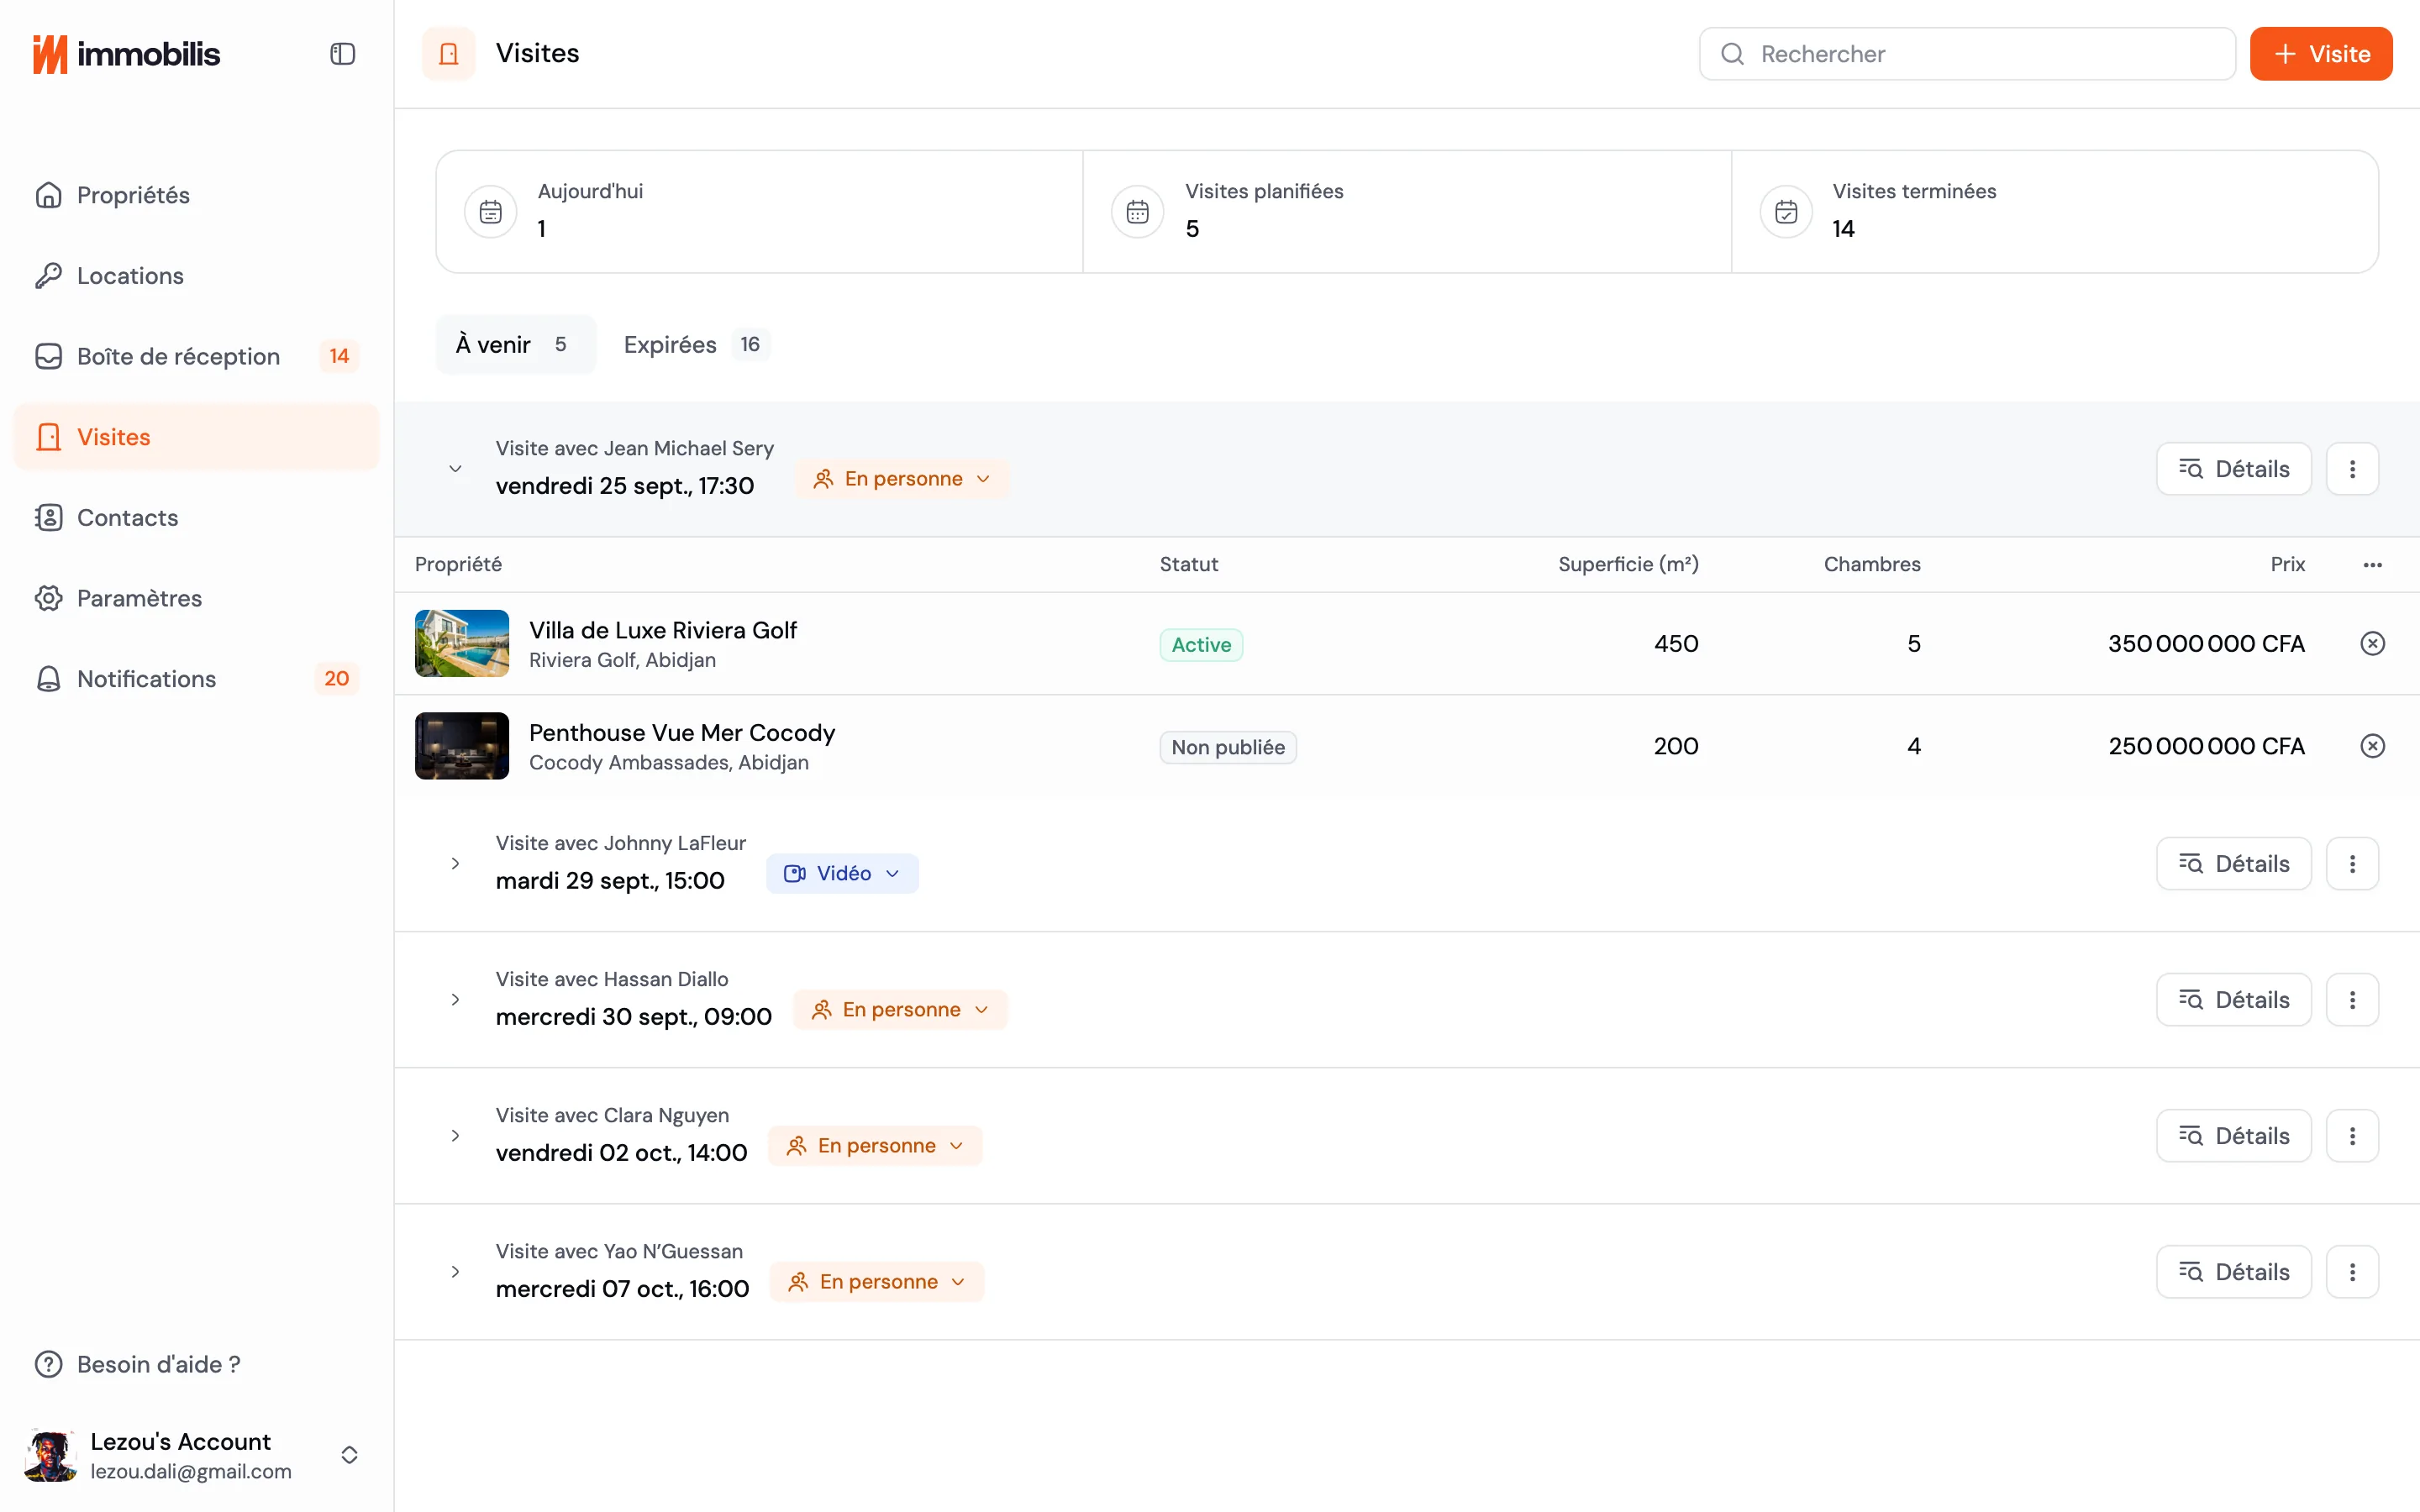2420x1512 pixels.
Task: Open the Villa de Luxe Riviera Golf thumbnail
Action: (462, 643)
